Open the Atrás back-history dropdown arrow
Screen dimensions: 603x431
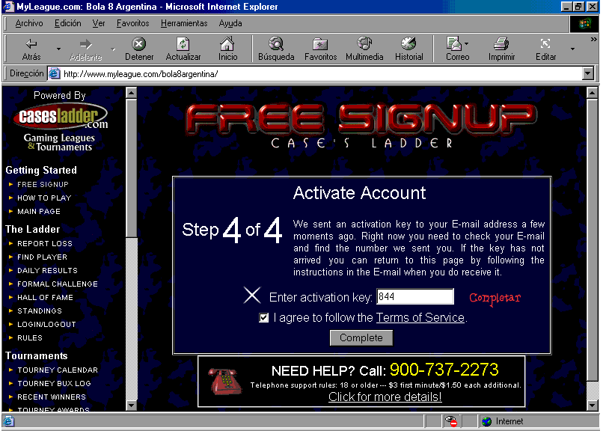[x=58, y=49]
